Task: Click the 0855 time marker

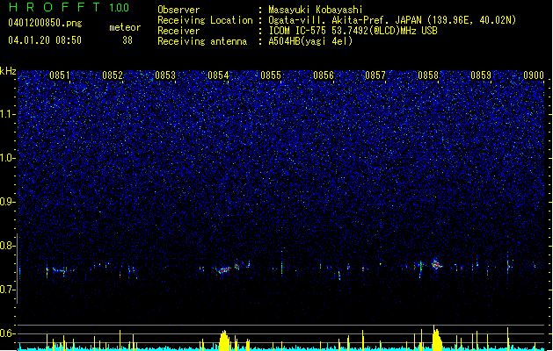Action: 271,75
